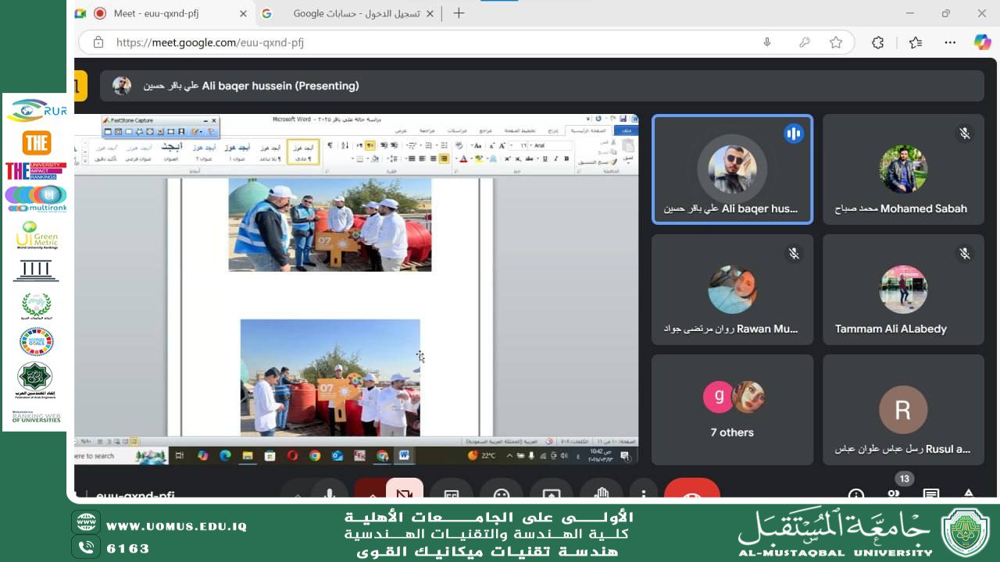Viewport: 1000px width, 562px height.
Task: Open the إدراج Insert ribbon tab
Action: [553, 131]
